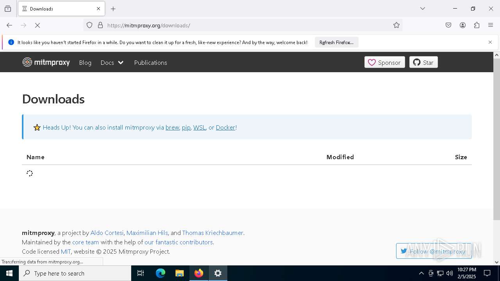Screen dimensions: 500x281
Task: Click the URL address bar
Action: pos(243,25)
